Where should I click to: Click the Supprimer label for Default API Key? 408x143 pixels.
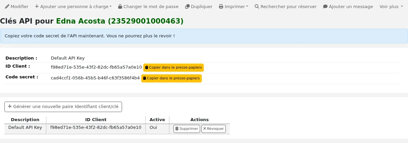[189, 129]
